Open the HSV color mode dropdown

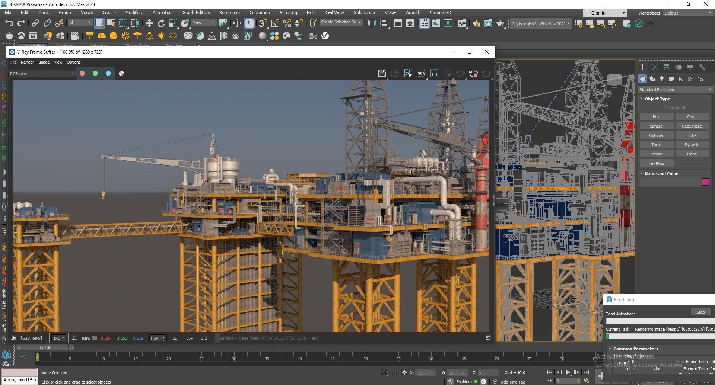tap(158, 338)
